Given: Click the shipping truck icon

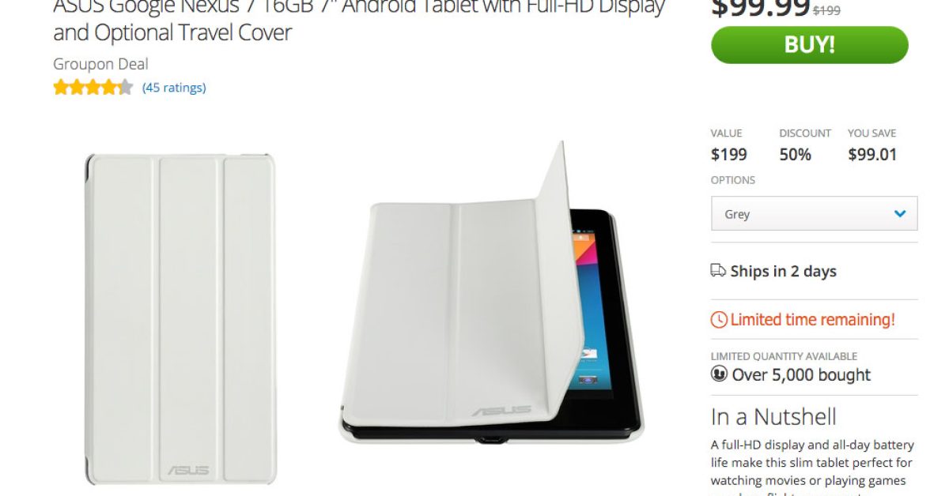Looking at the screenshot, I should point(718,271).
